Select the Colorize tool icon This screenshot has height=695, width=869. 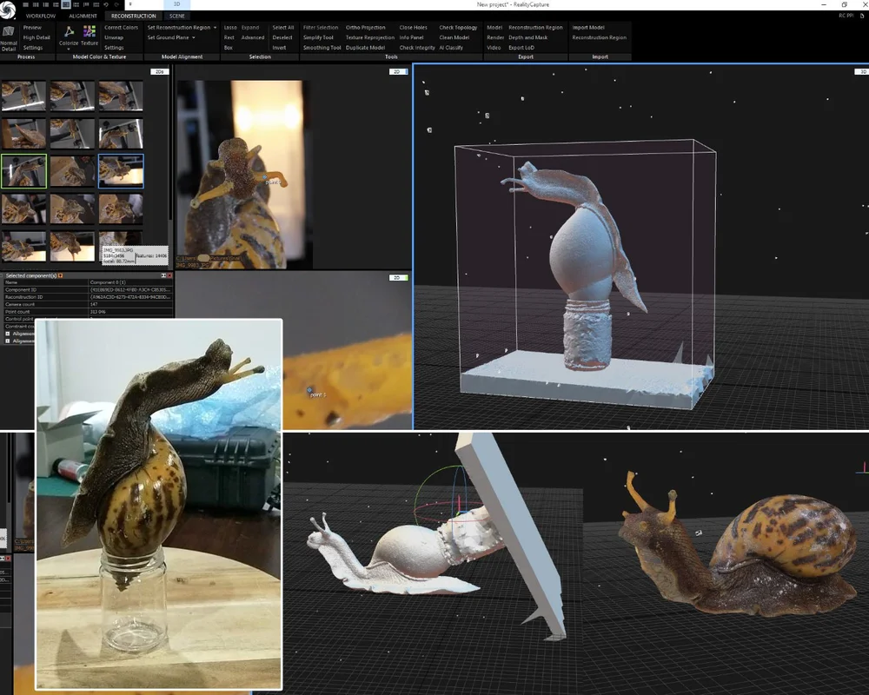(x=69, y=31)
